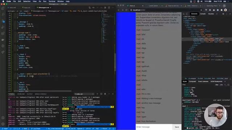This screenshot has width=232, height=130.
Task: Collapse the div class chat node
Action: point(190,33)
